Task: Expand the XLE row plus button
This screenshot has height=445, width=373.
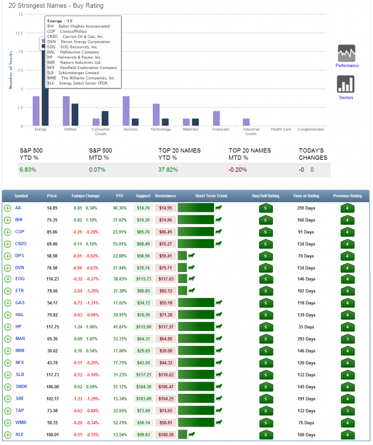Action: (x=7, y=434)
